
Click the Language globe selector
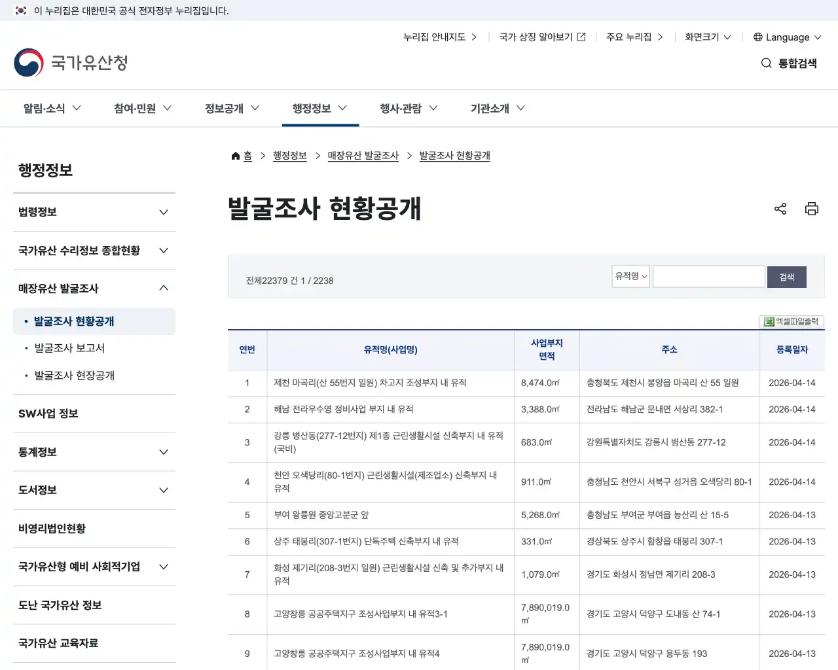pos(787,37)
